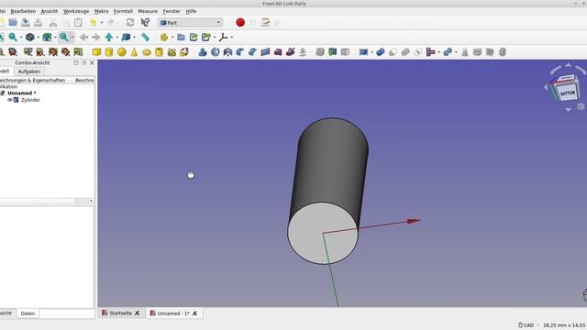587x330 pixels.
Task: Close the Unnamed : 1* tab
Action: (x=194, y=313)
